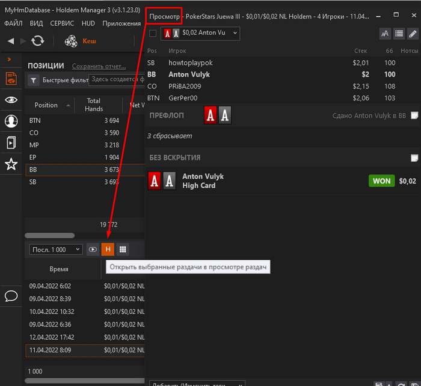Click the green WON badge
Image resolution: width=421 pixels, height=386 pixels.
[381, 181]
